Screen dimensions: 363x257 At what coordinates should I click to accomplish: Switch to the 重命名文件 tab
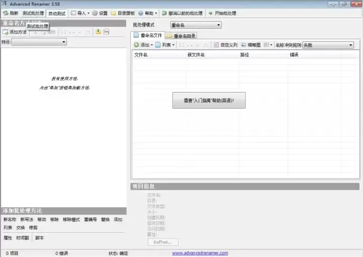148,35
